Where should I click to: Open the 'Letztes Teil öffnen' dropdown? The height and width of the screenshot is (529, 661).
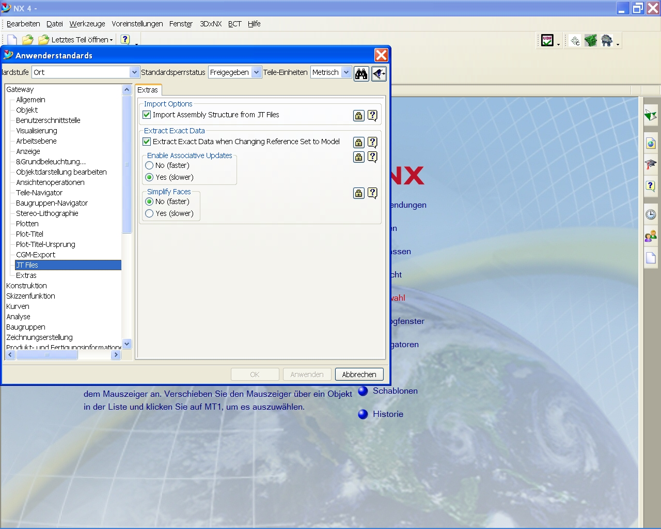point(75,40)
